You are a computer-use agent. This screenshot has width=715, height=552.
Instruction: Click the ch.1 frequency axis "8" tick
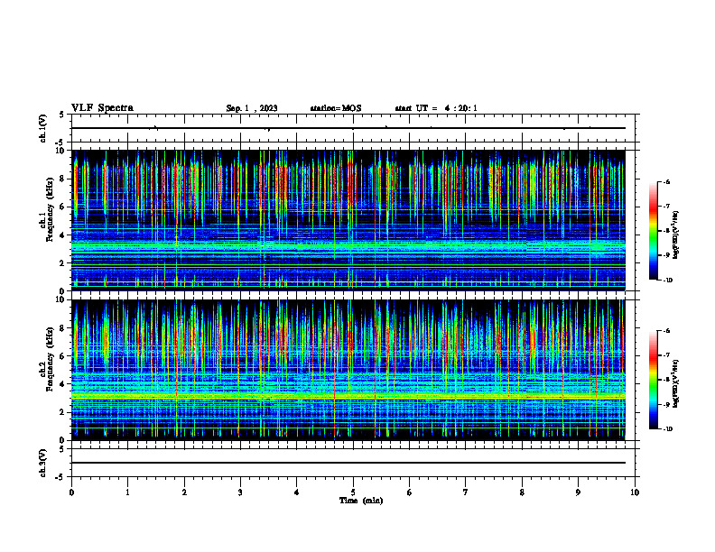pos(63,179)
